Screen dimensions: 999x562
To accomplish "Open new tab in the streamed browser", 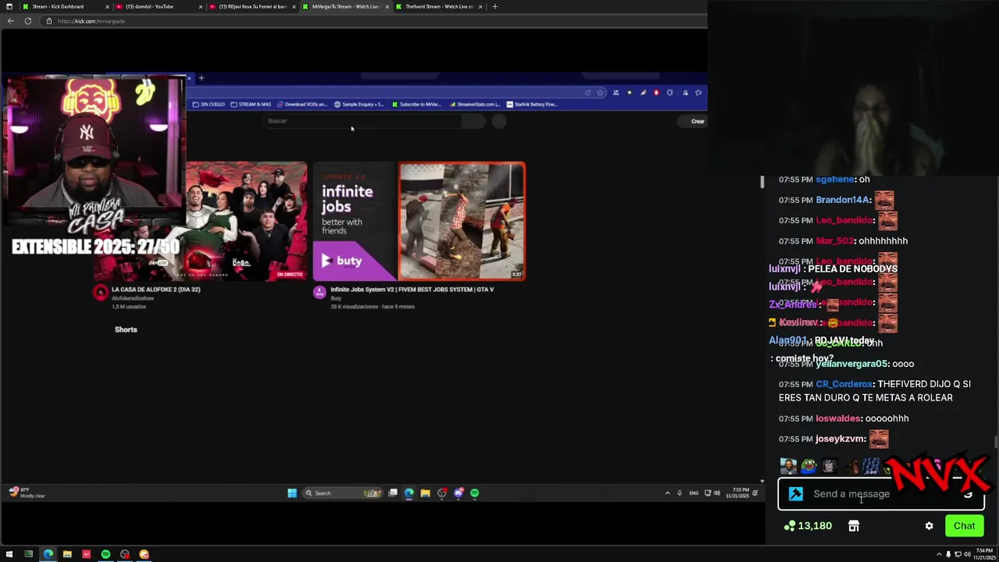I will (x=201, y=78).
